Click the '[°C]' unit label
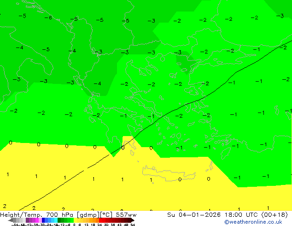This screenshot has width=292, height=226. click(x=106, y=215)
